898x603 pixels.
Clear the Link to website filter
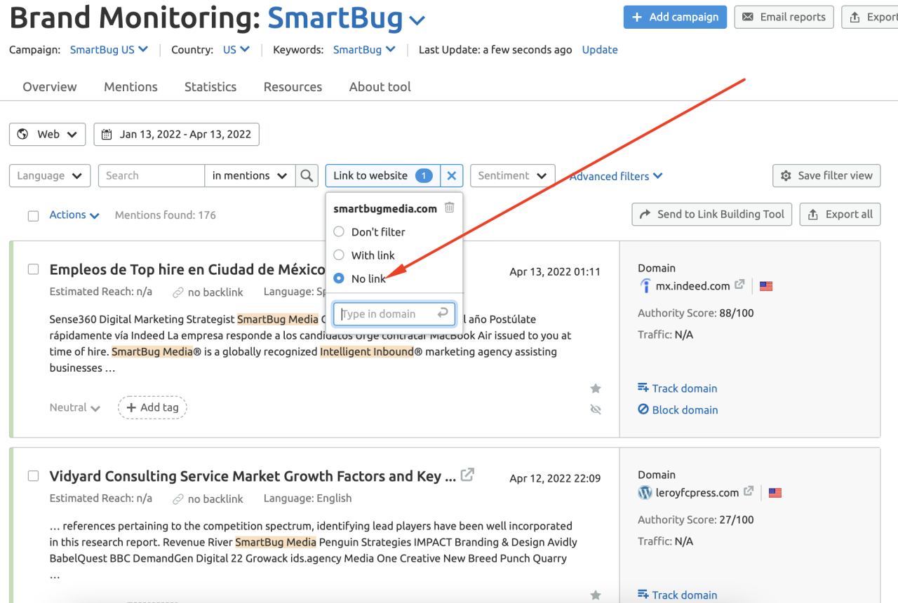(x=452, y=176)
